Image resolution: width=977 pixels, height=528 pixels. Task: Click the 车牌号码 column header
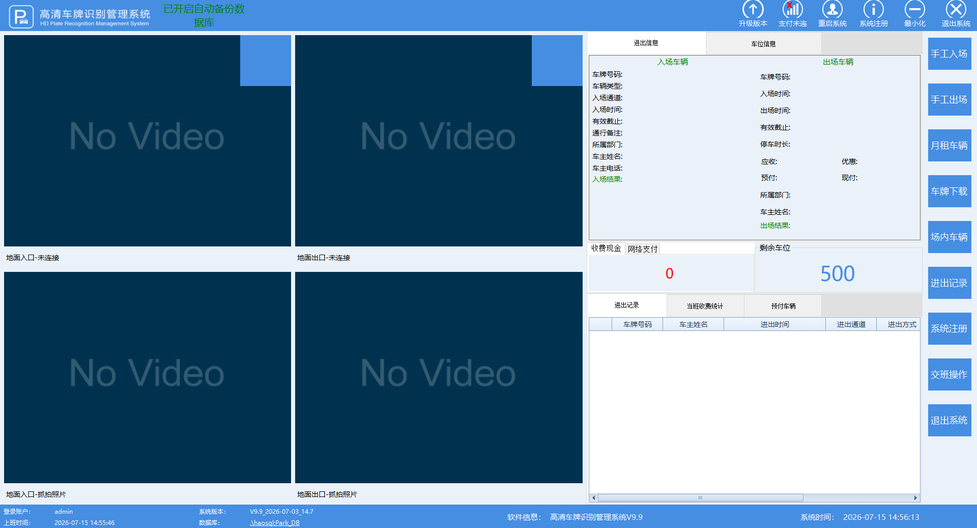(x=638, y=324)
